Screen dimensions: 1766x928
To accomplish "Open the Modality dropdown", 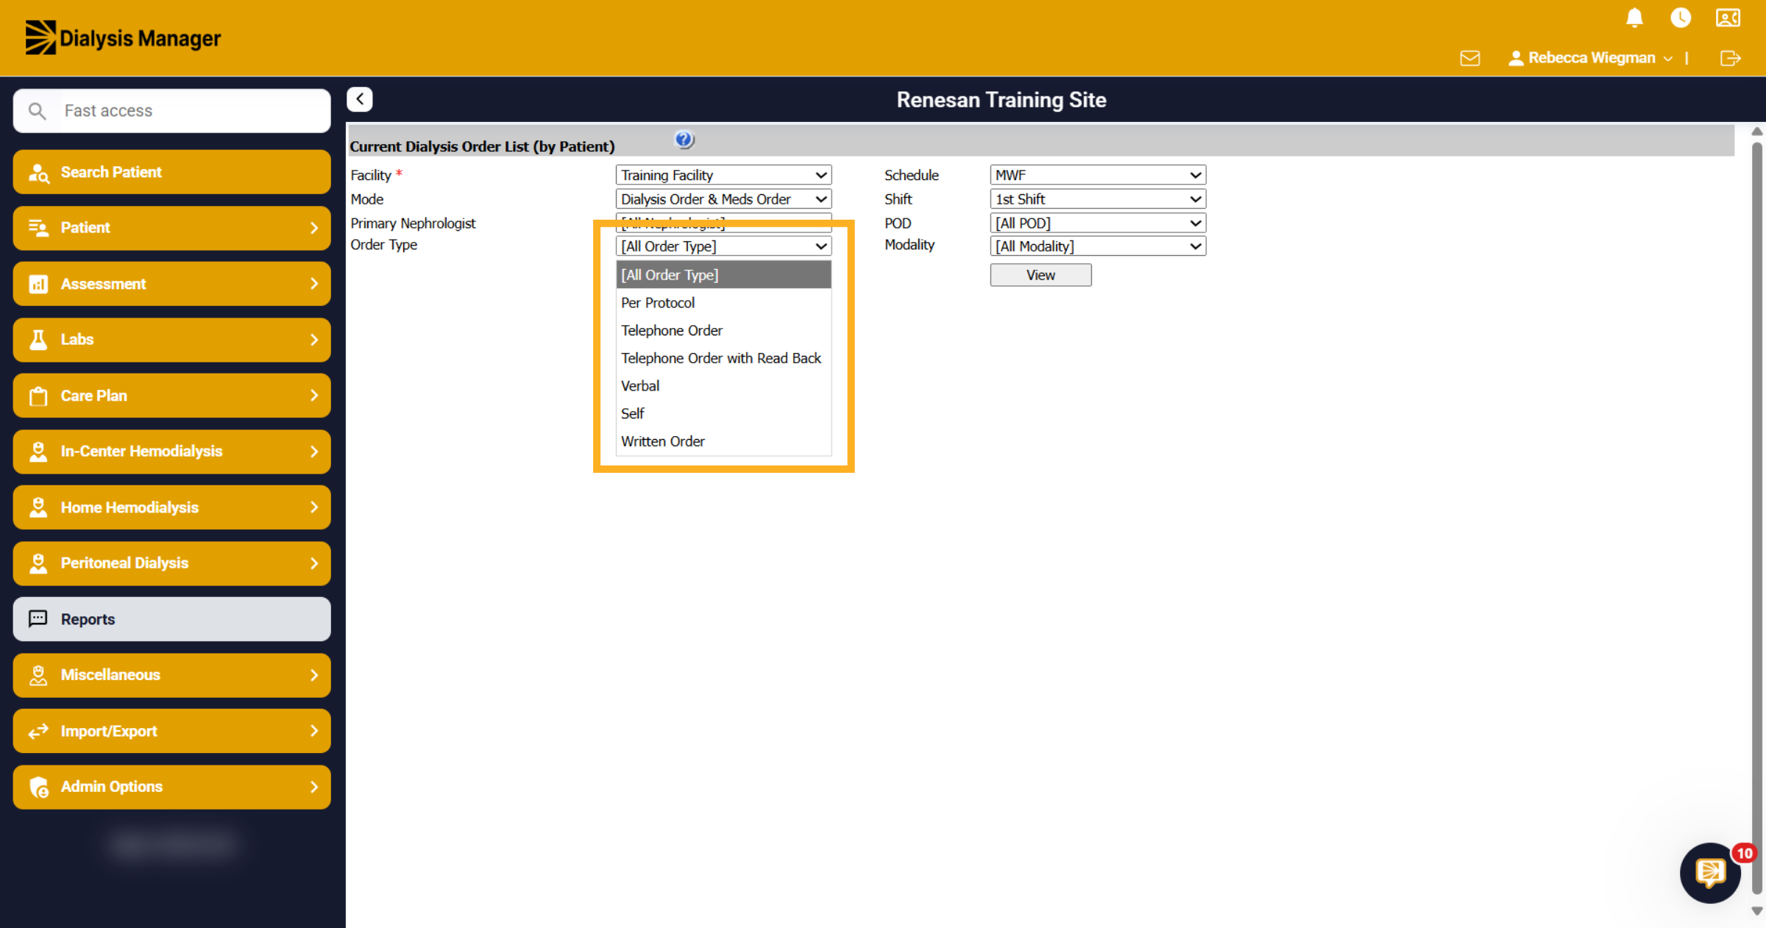I will click(x=1097, y=246).
